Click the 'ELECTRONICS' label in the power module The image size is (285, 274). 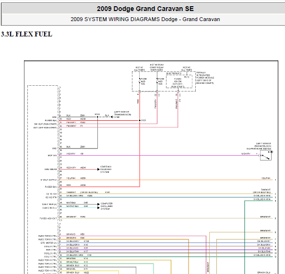click(x=174, y=73)
